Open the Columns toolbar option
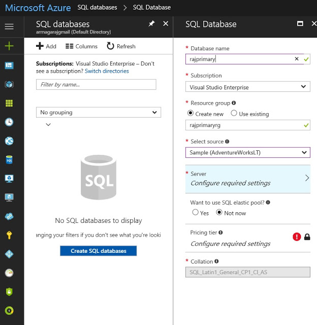317x325 pixels. [x=81, y=46]
